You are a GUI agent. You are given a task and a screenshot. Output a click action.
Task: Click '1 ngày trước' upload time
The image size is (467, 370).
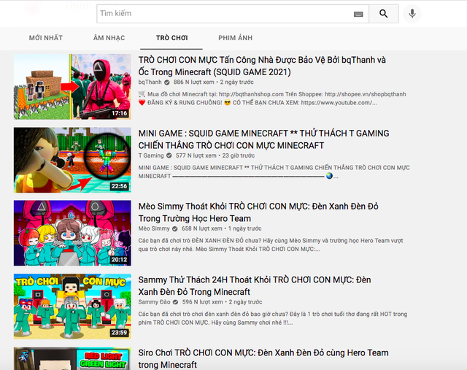(x=245, y=229)
